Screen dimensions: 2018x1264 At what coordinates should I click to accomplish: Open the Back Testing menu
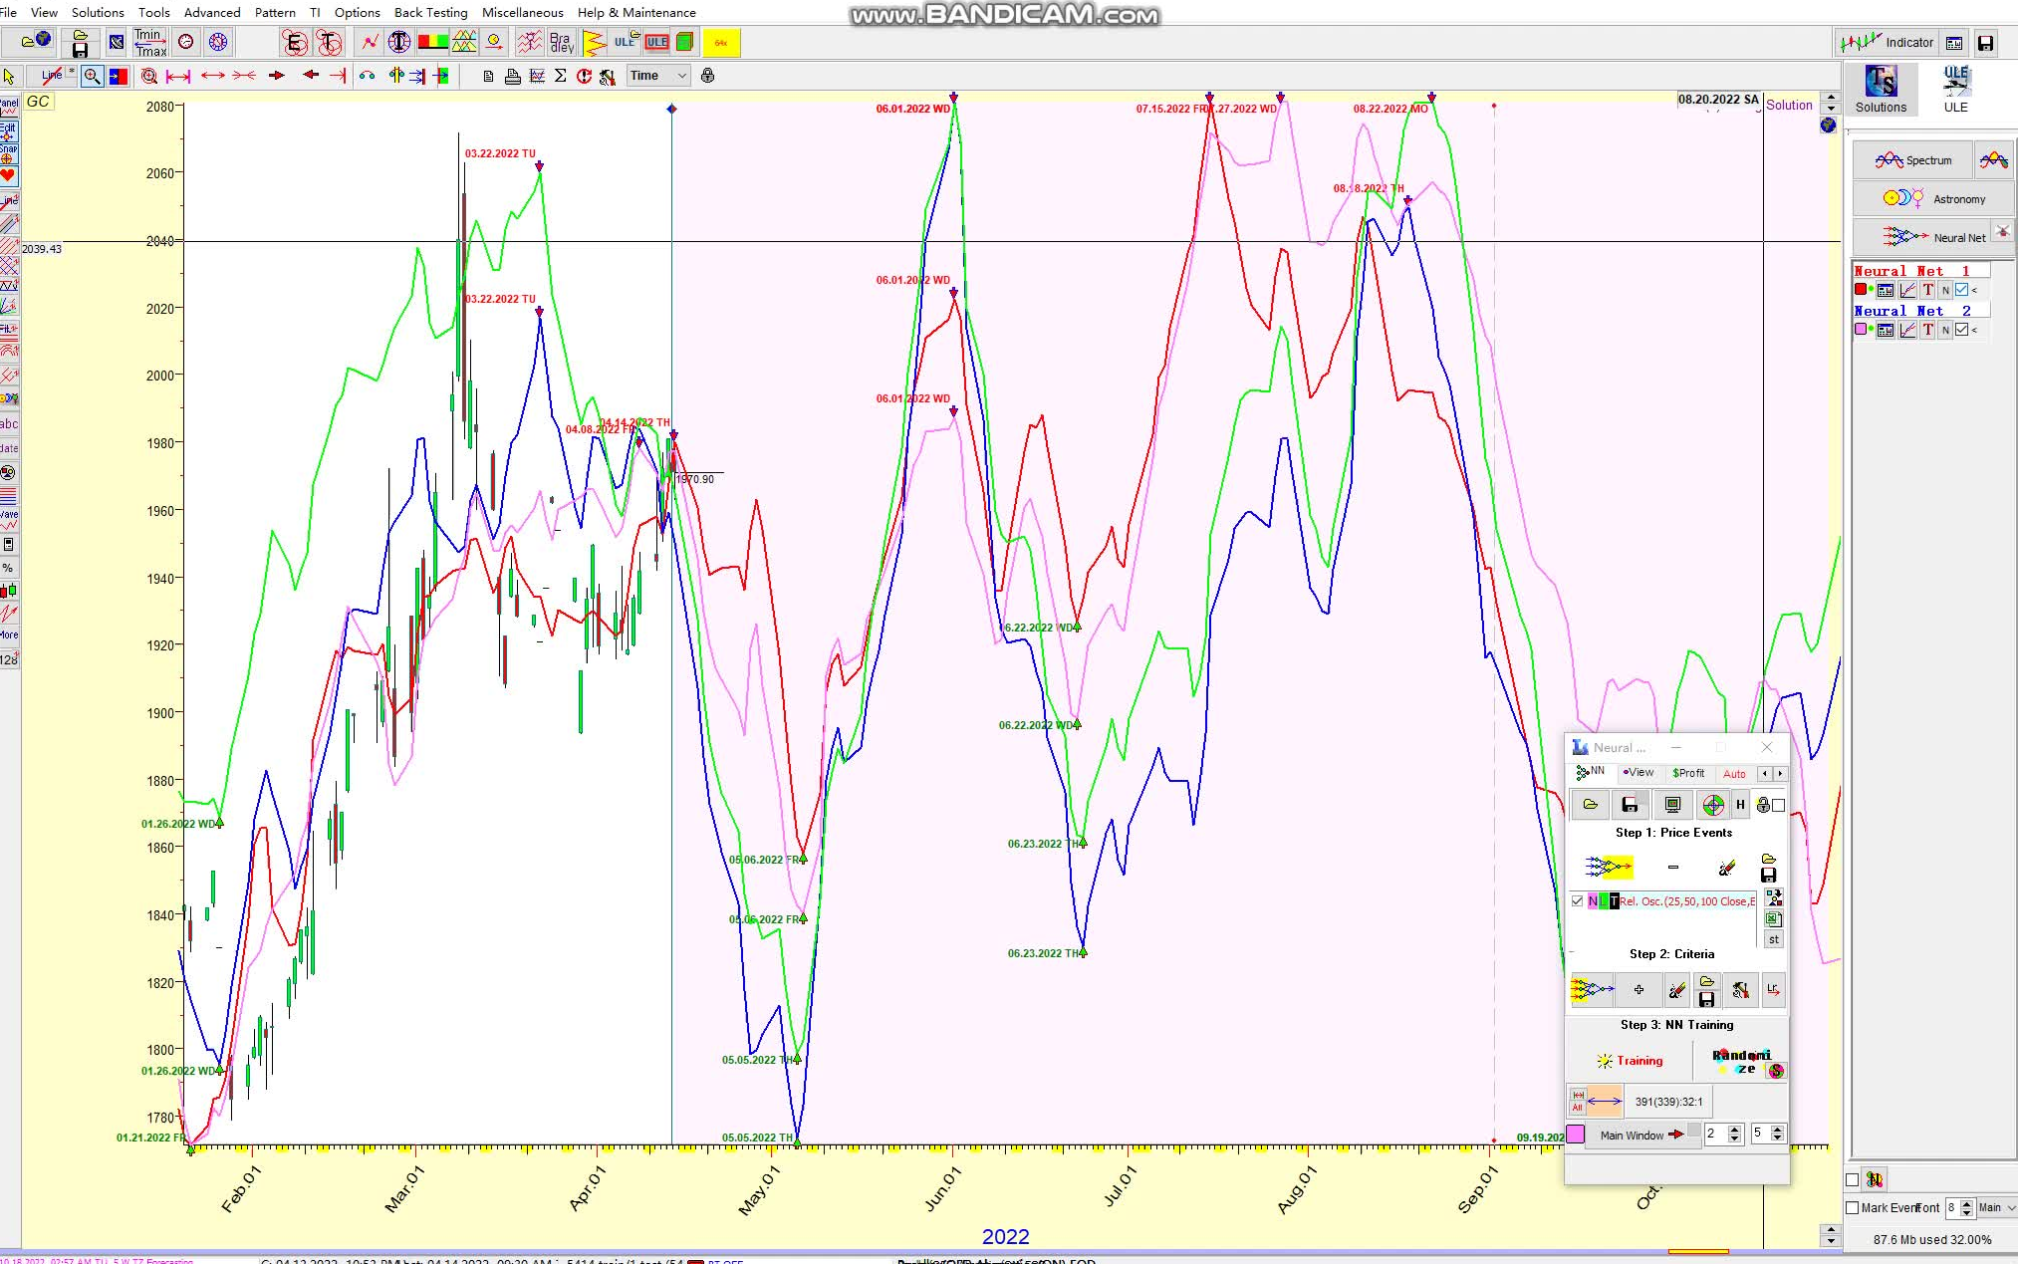pos(430,12)
